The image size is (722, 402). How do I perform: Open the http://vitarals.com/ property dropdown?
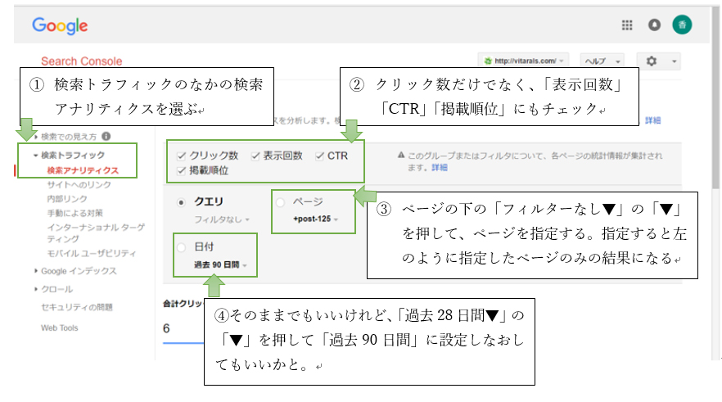(x=524, y=61)
